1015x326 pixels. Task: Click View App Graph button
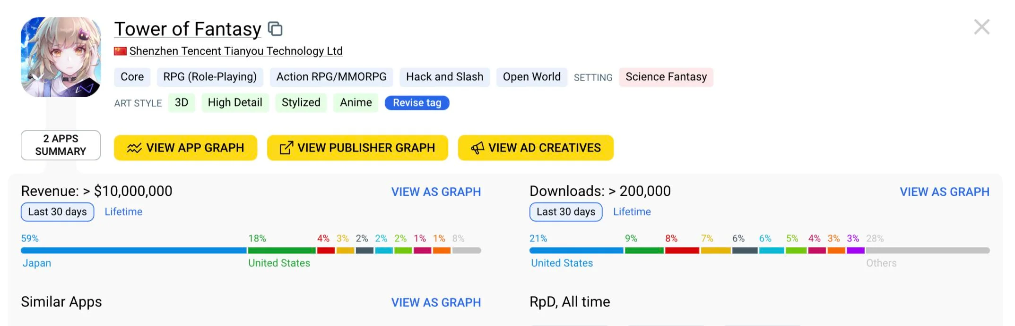[x=185, y=148]
